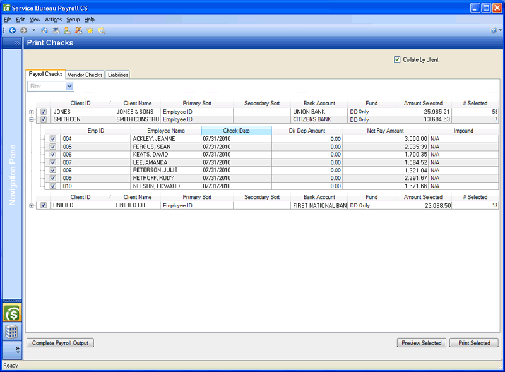Click the Forward arrow in toolbar
505x372 pixels.
pyautogui.click(x=23, y=30)
